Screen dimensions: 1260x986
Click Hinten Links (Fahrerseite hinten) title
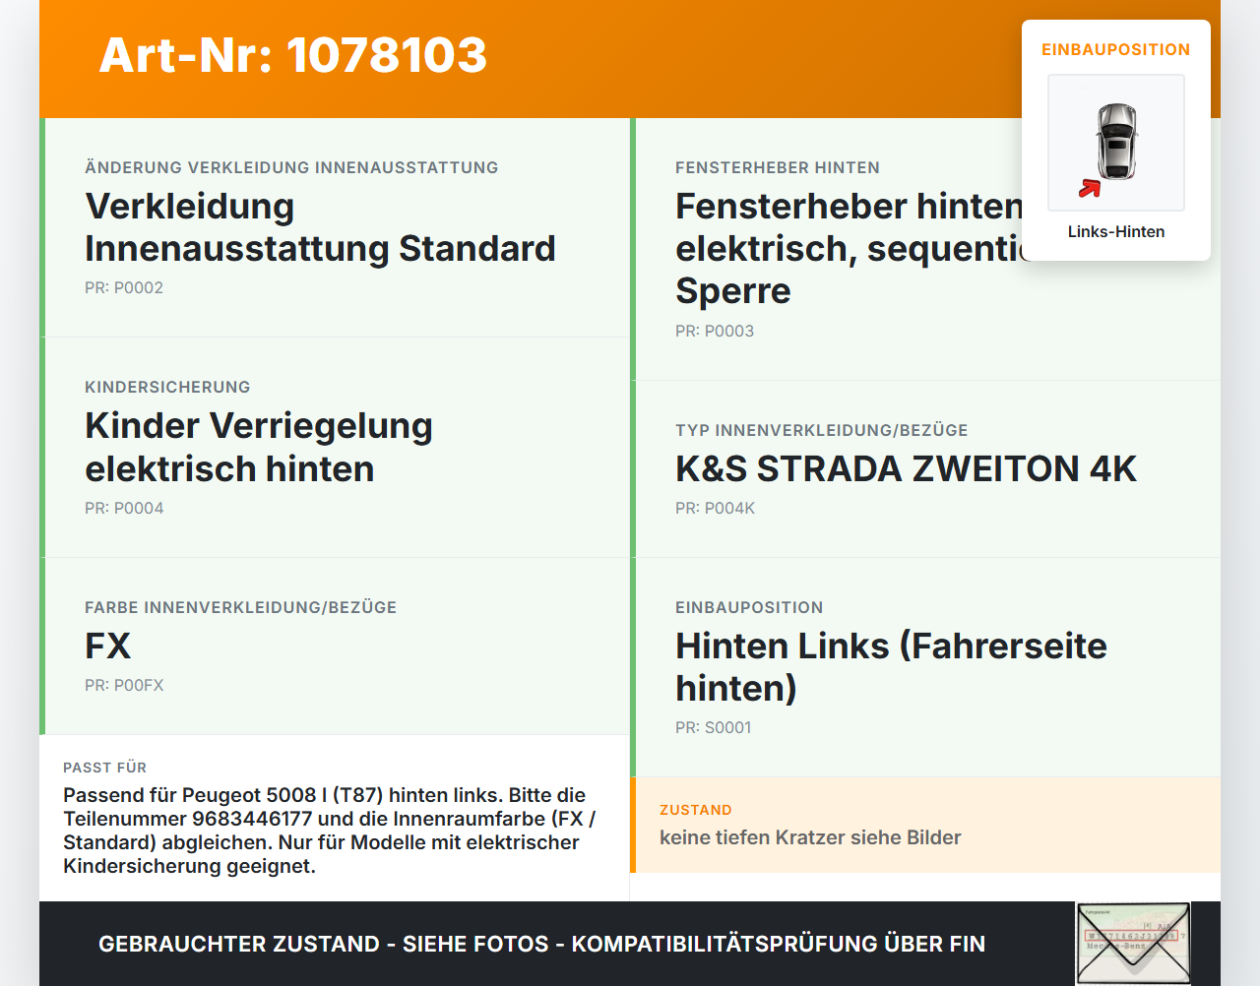pyautogui.click(x=891, y=667)
